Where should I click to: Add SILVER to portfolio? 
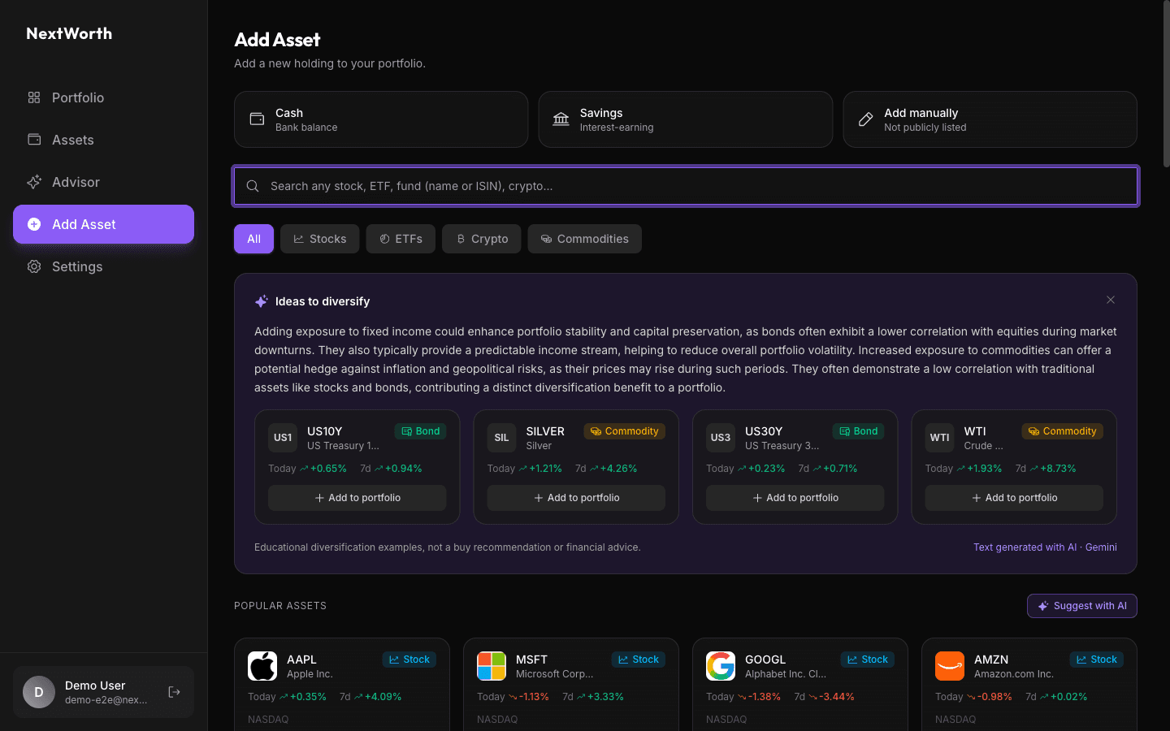point(576,498)
